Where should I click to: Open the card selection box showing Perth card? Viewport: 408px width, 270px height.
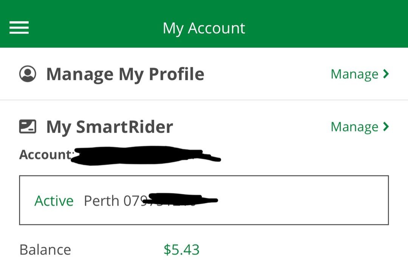click(x=204, y=199)
